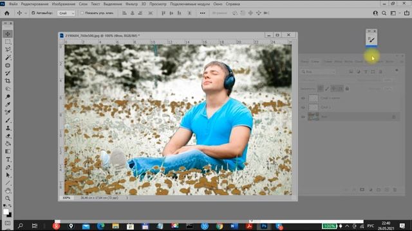The image size is (412, 231).
Task: Hide the Слой 1 layer eye icon
Action: 303,107
